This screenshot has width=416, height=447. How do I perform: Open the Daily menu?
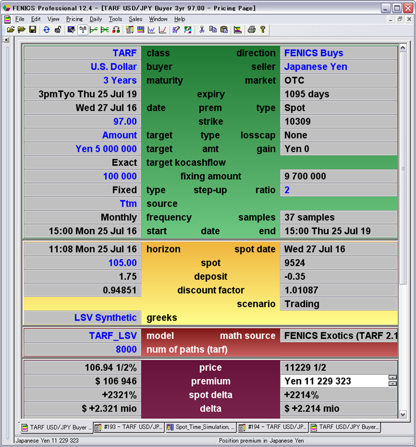[96, 19]
